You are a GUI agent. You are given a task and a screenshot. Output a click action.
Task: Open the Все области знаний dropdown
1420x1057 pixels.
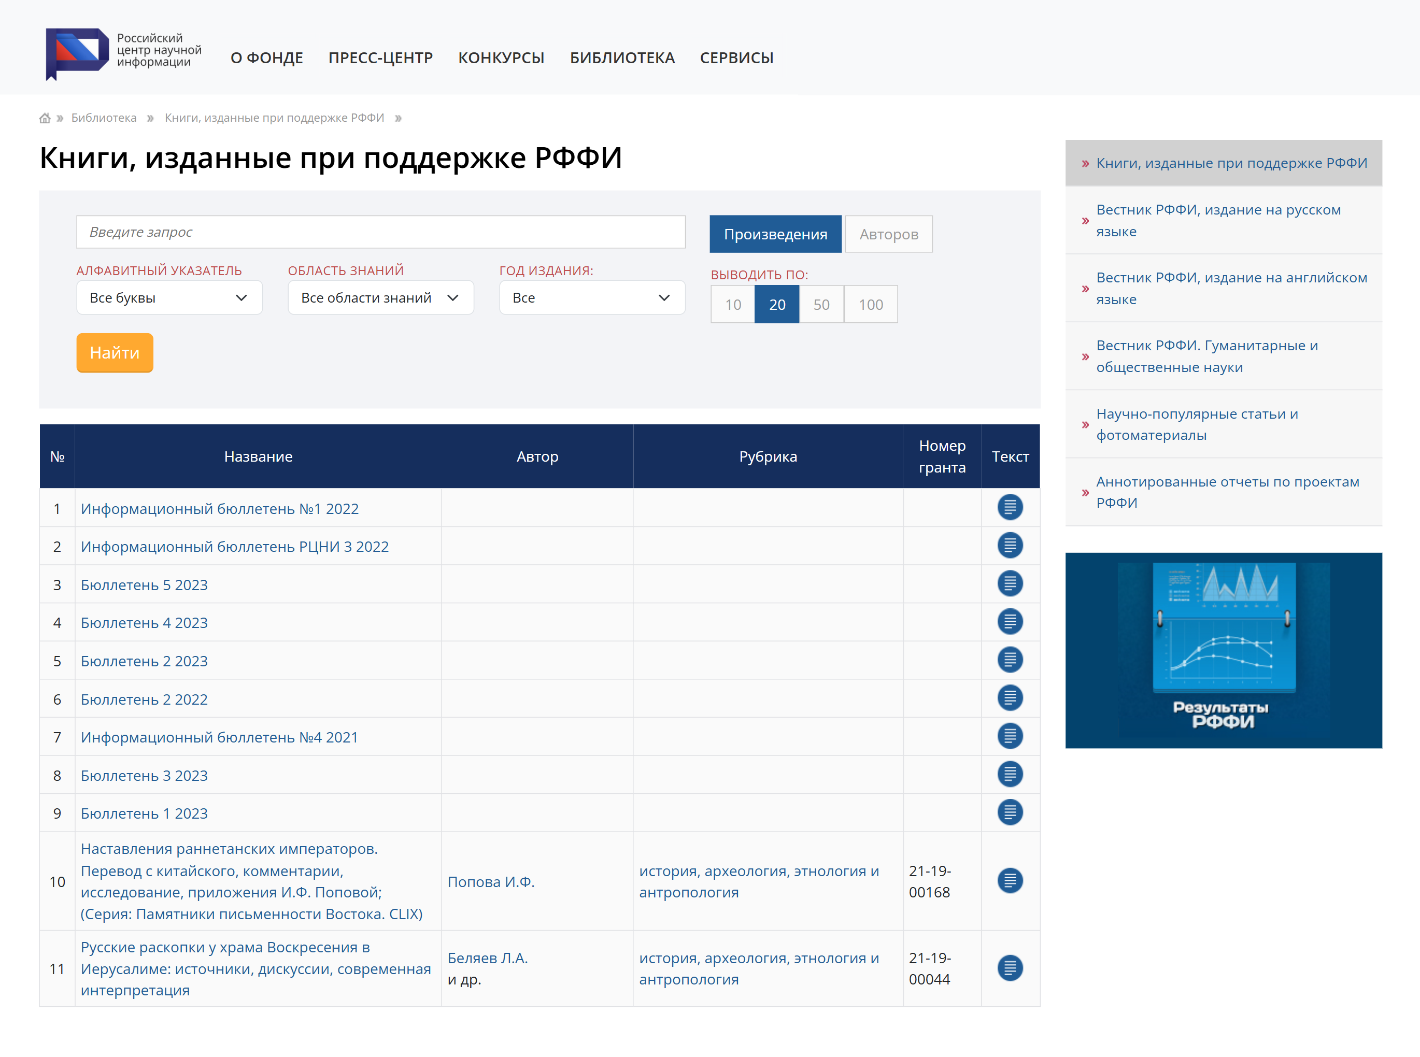[x=380, y=297]
